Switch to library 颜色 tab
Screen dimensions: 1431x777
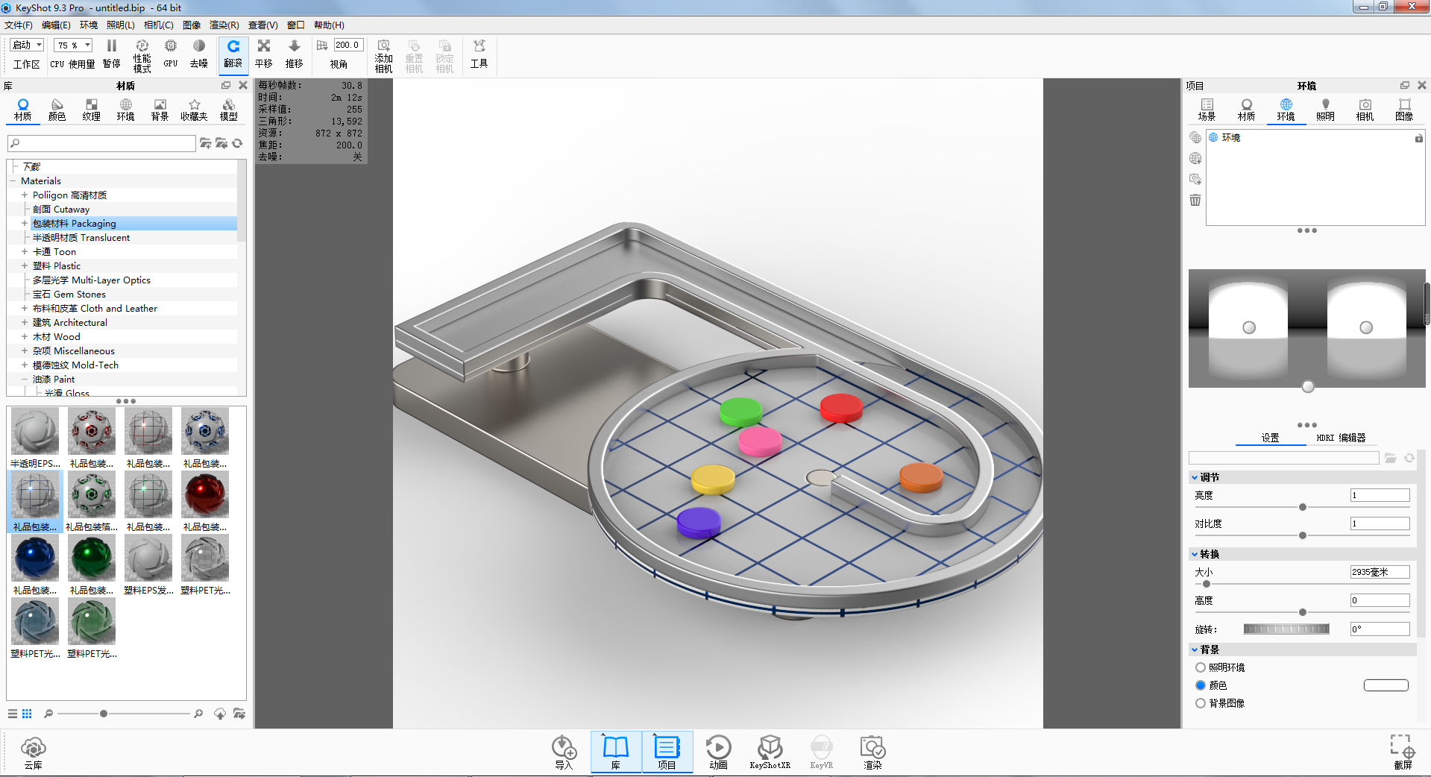pos(57,110)
